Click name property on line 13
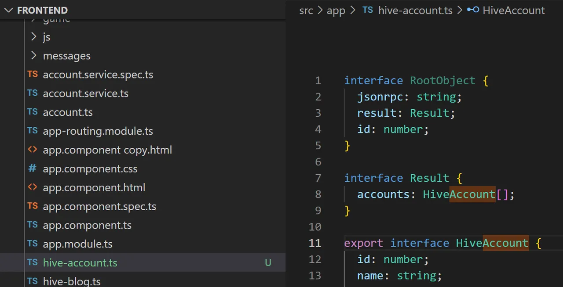Screen dimensions: 563x287 coord(370,276)
